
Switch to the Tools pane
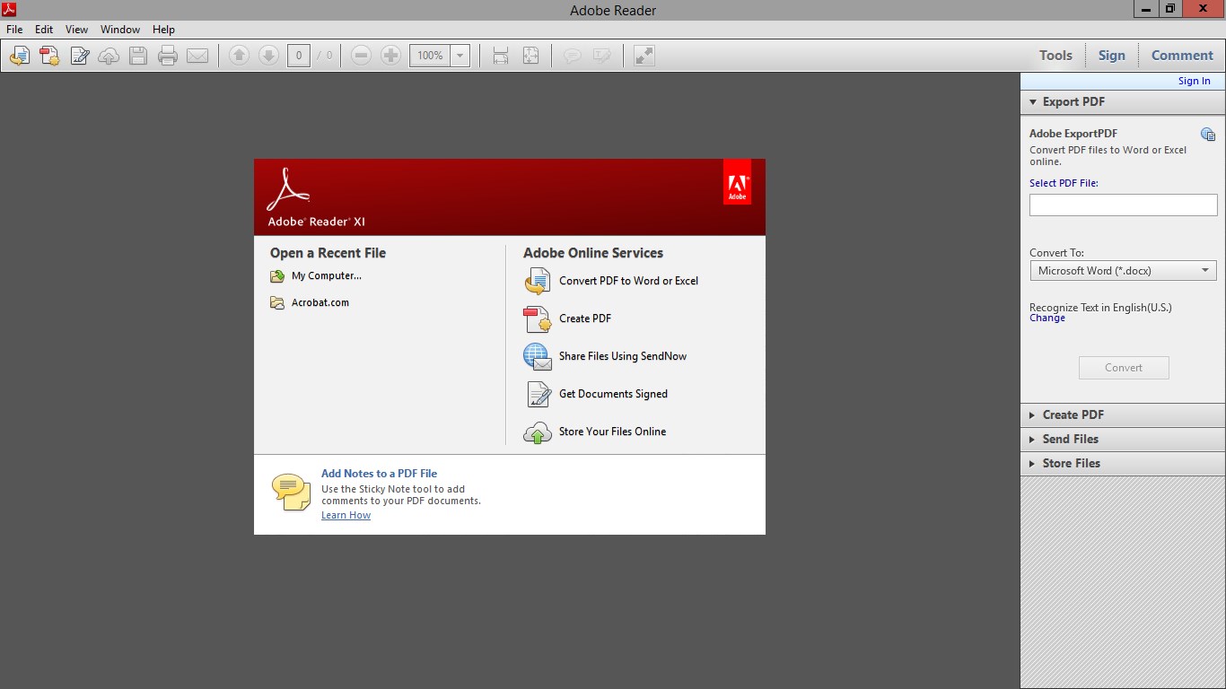1055,56
